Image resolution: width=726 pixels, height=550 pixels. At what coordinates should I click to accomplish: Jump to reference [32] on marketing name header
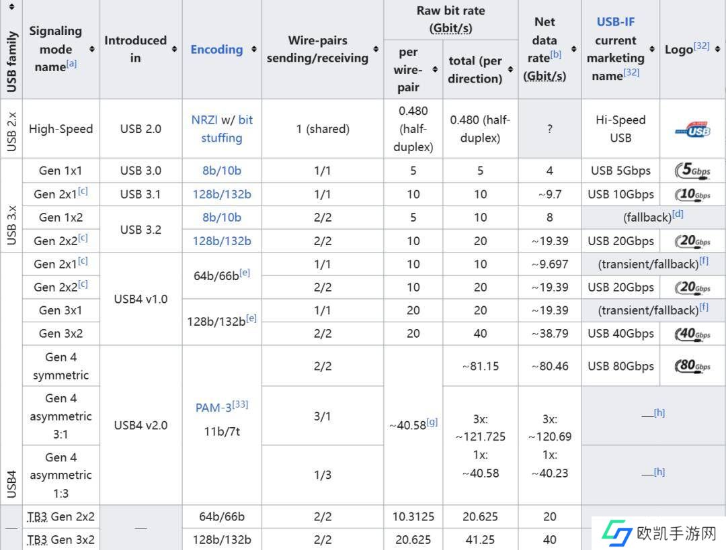631,73
